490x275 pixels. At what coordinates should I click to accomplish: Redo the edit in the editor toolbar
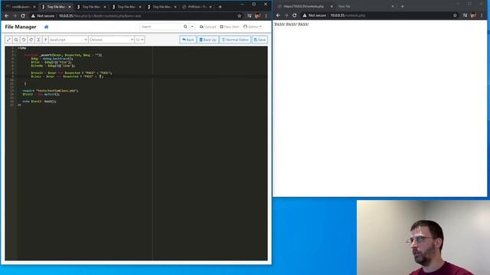coord(31,40)
